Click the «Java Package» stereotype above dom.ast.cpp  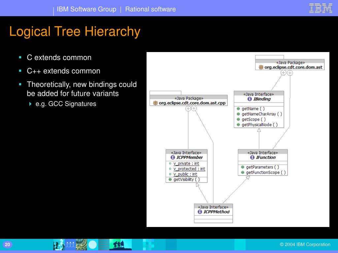pyautogui.click(x=189, y=98)
